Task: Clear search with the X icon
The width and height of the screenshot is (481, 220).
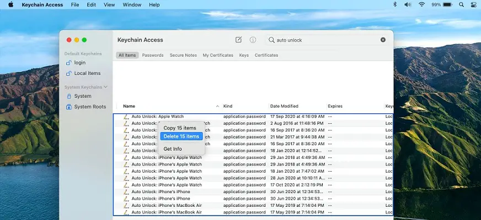Action: tap(383, 40)
